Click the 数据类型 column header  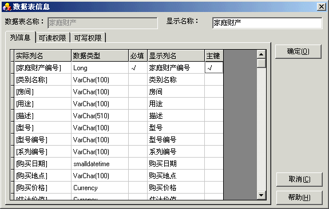coord(100,56)
